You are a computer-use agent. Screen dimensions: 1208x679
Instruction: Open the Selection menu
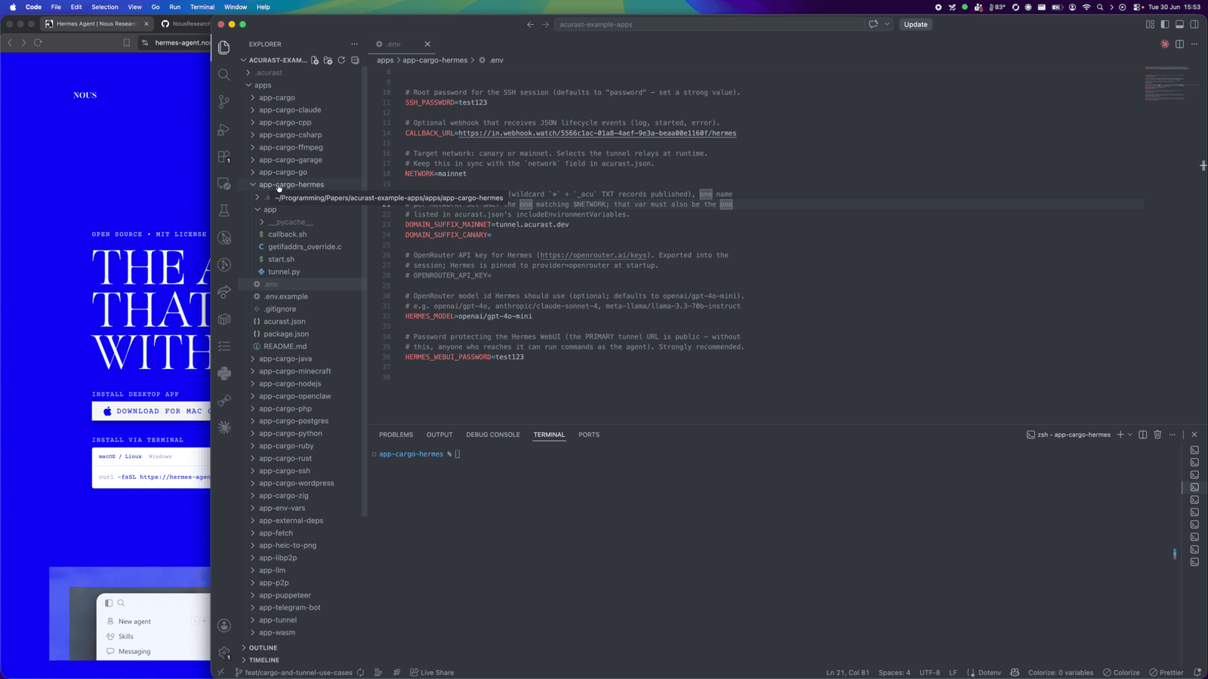click(x=105, y=7)
